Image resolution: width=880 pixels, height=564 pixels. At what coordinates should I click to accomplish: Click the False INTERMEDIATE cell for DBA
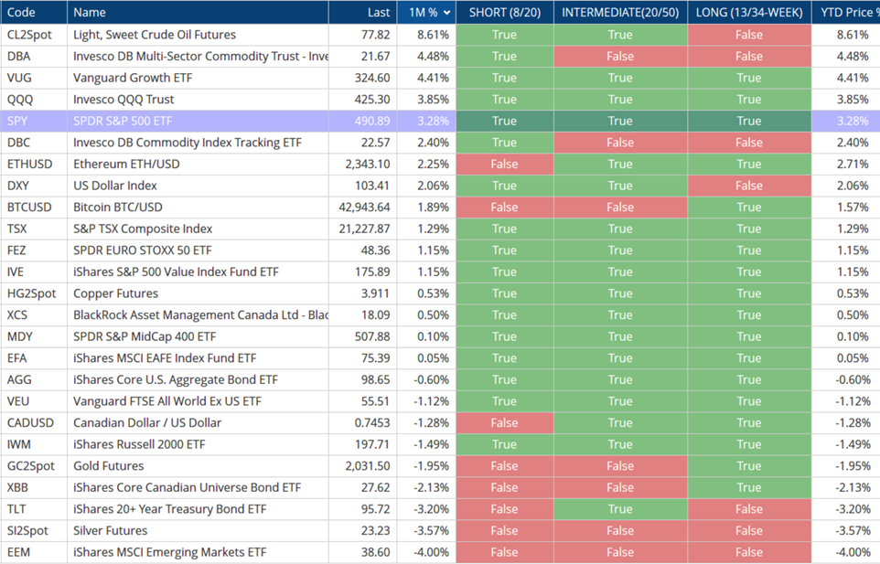point(620,57)
